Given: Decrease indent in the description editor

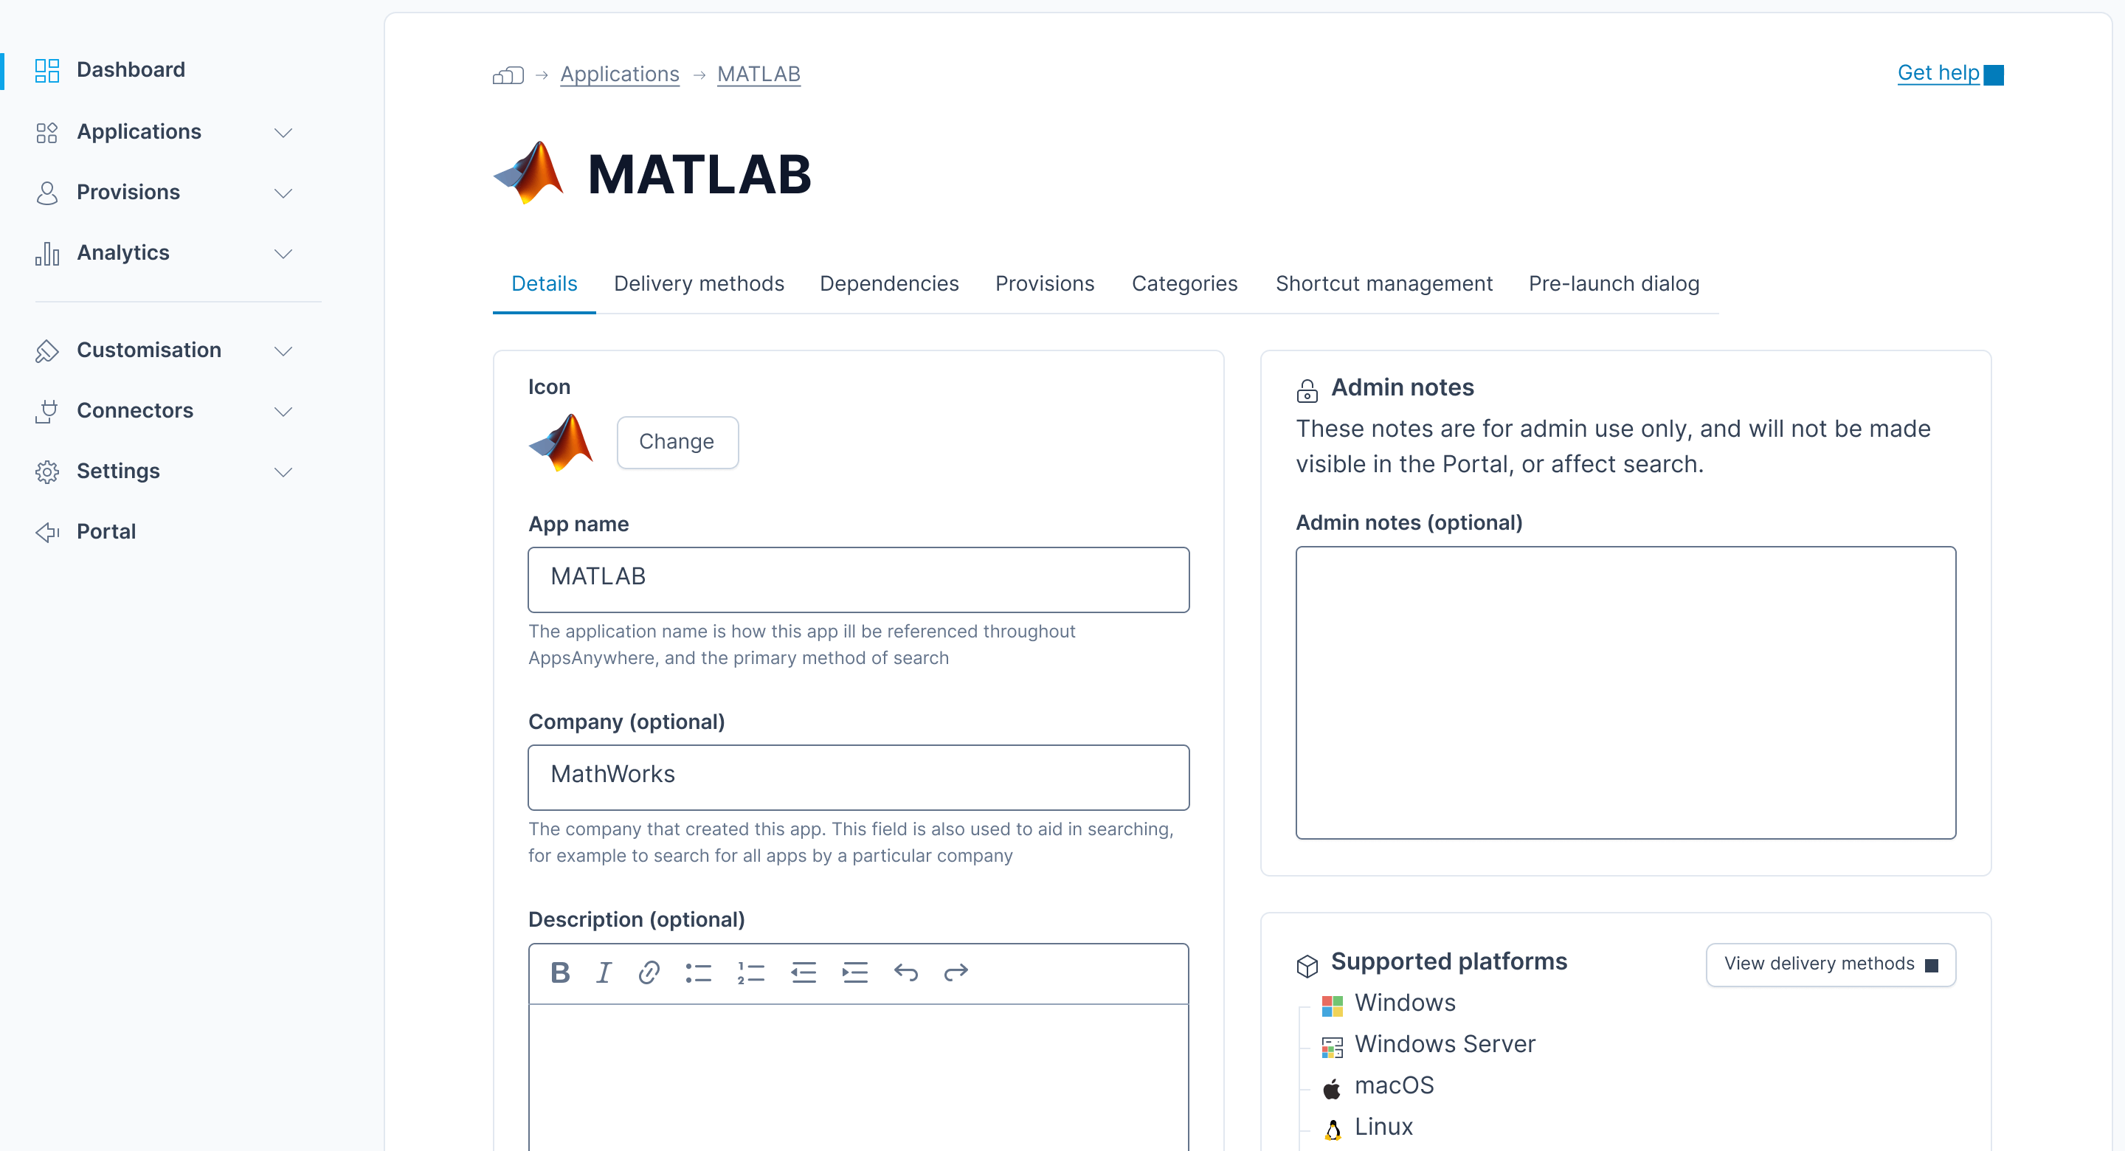Looking at the screenshot, I should 804,972.
